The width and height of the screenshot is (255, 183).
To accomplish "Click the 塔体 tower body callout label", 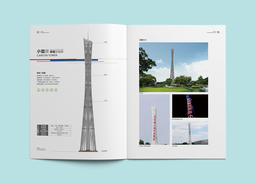I will click(105, 75).
